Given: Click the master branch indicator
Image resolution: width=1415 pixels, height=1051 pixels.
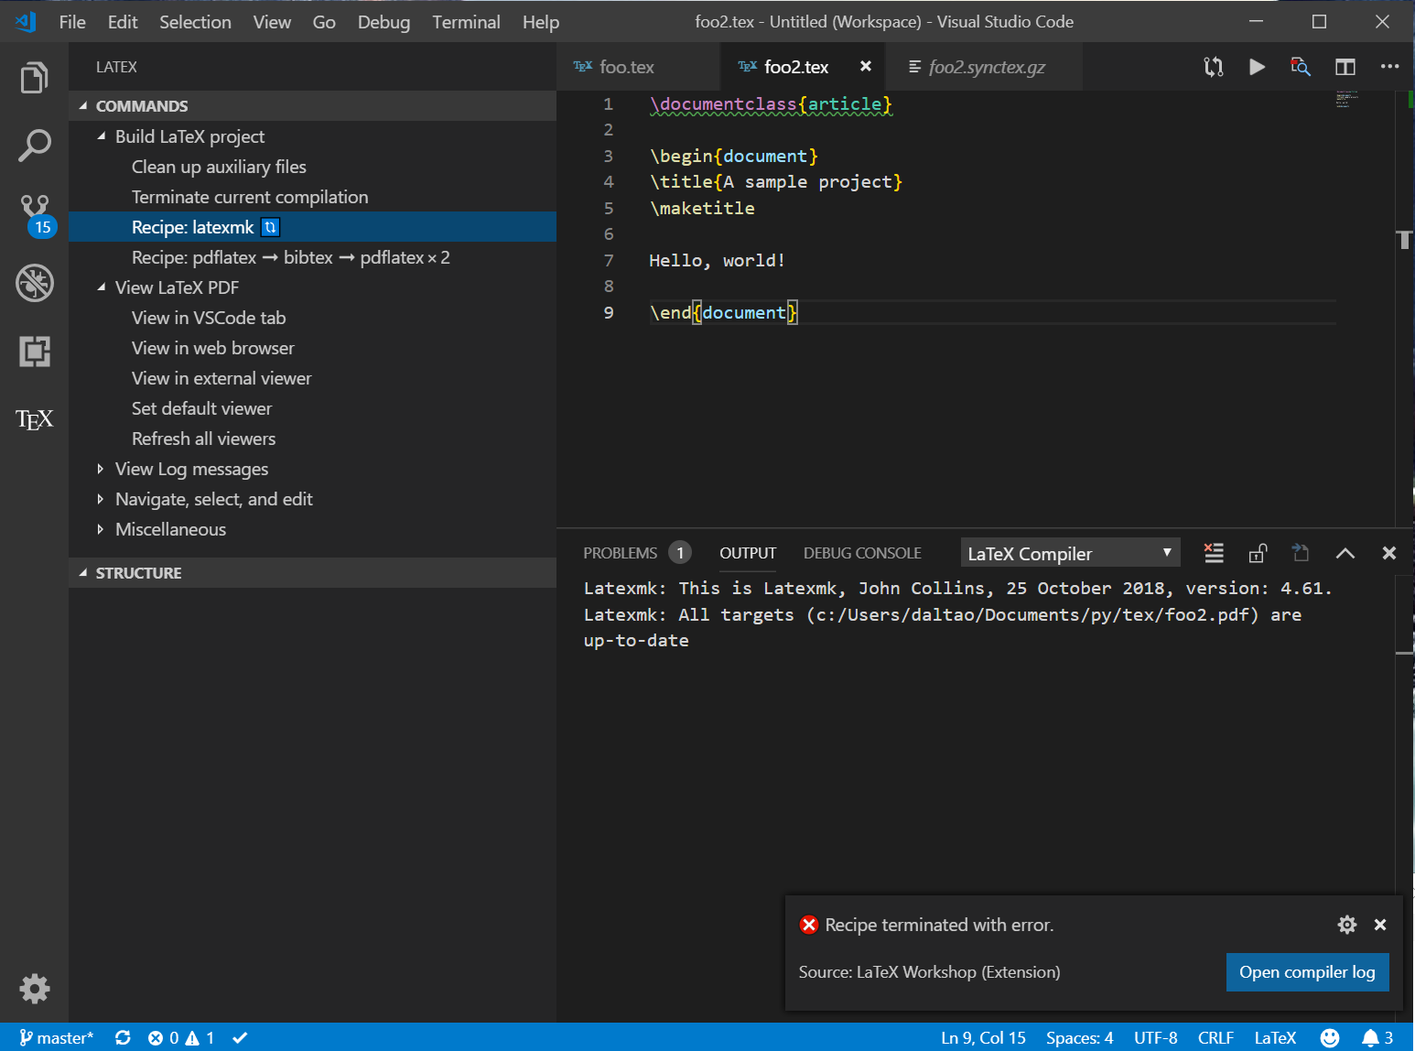Looking at the screenshot, I should [x=57, y=1037].
